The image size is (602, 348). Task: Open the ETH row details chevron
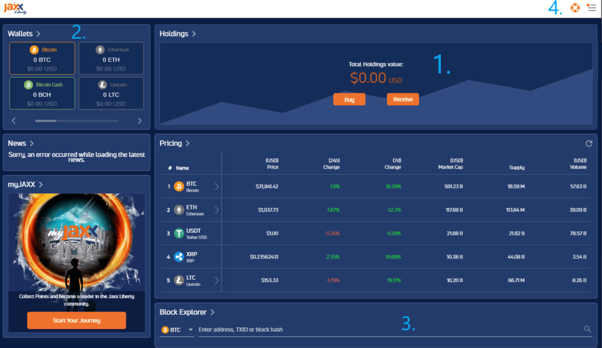[x=216, y=210]
